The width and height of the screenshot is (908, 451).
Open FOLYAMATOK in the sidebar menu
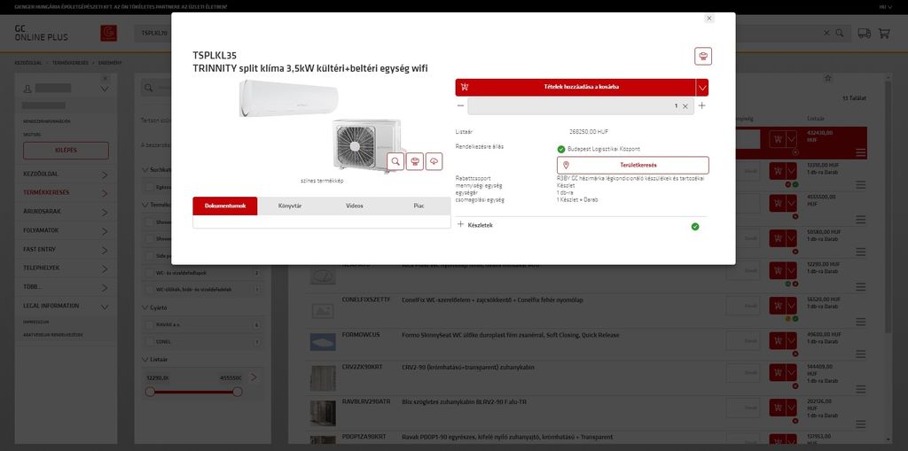66,230
